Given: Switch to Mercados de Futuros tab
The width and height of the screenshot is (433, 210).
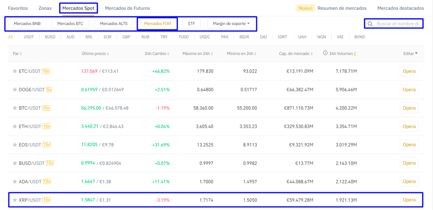Looking at the screenshot, I should [x=127, y=8].
